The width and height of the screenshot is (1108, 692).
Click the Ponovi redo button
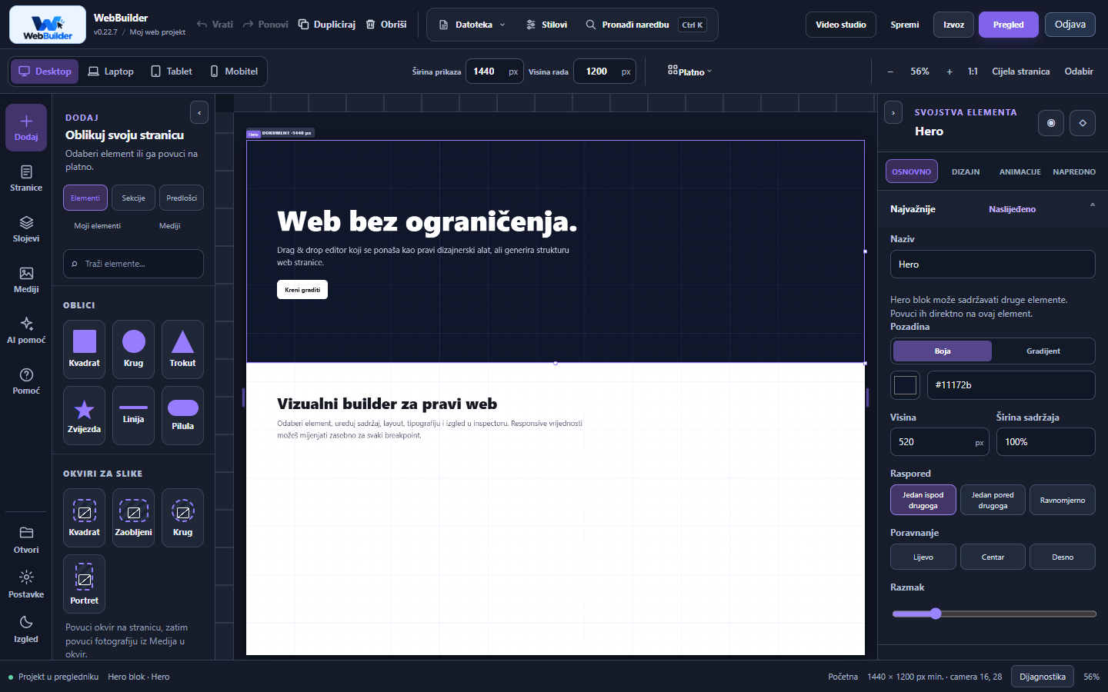click(x=265, y=25)
